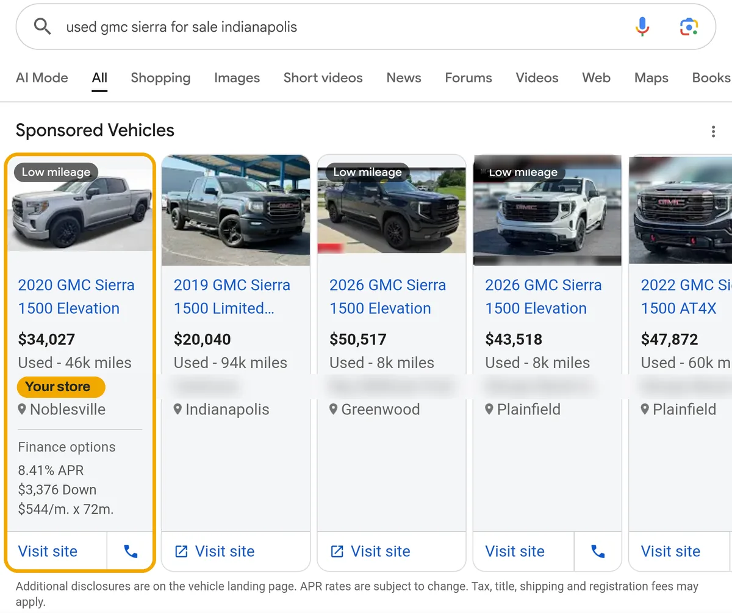
Task: Start voice search with microphone icon
Action: tap(642, 27)
